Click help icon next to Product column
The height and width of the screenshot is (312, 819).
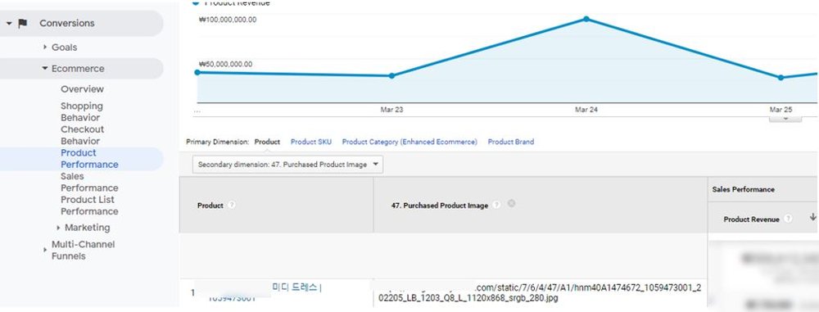[x=232, y=205]
